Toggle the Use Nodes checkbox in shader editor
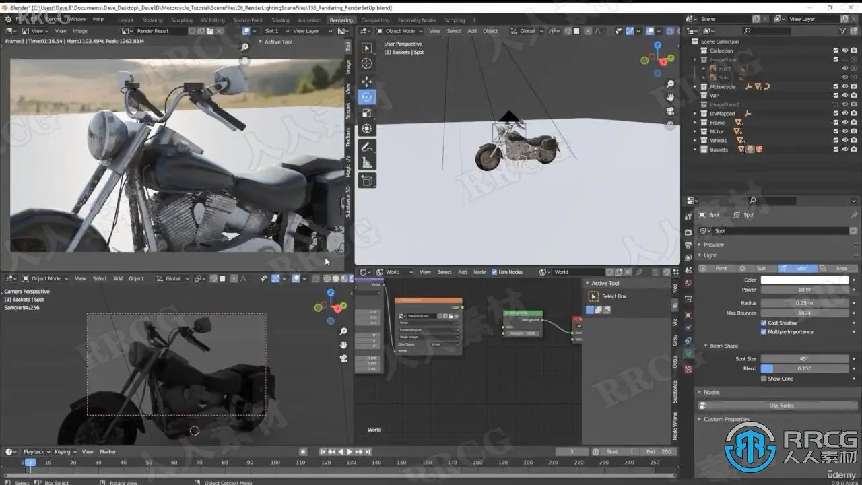Viewport: 862px width, 485px height. pyautogui.click(x=494, y=272)
